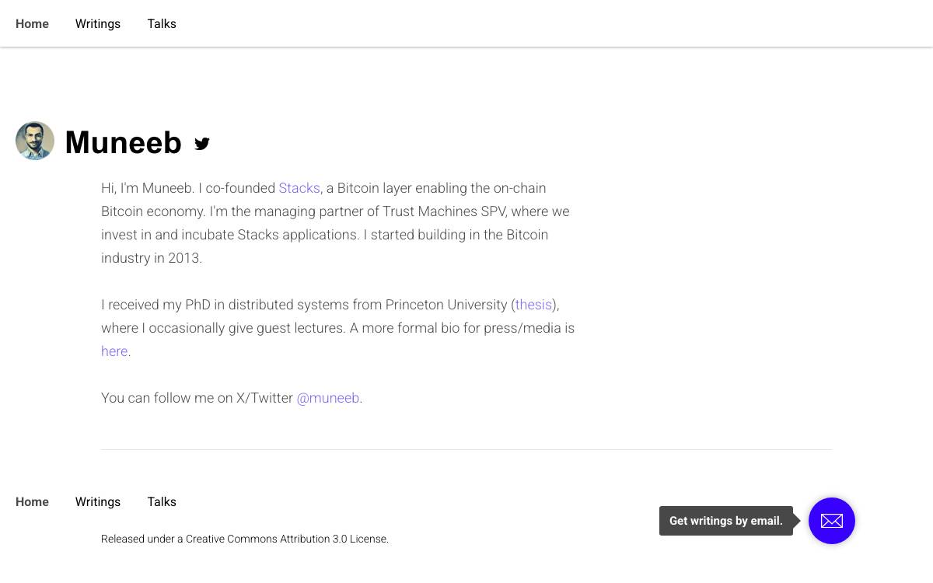Click the horizontal divider above the footer
This screenshot has height=583, width=933.
tap(466, 449)
